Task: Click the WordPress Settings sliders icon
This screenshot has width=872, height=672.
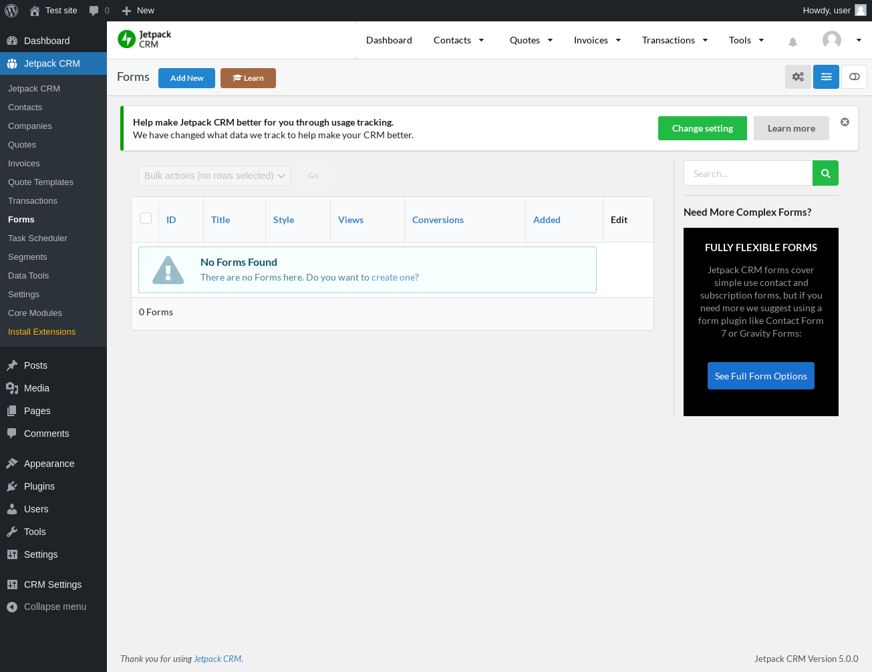Action: pos(12,554)
